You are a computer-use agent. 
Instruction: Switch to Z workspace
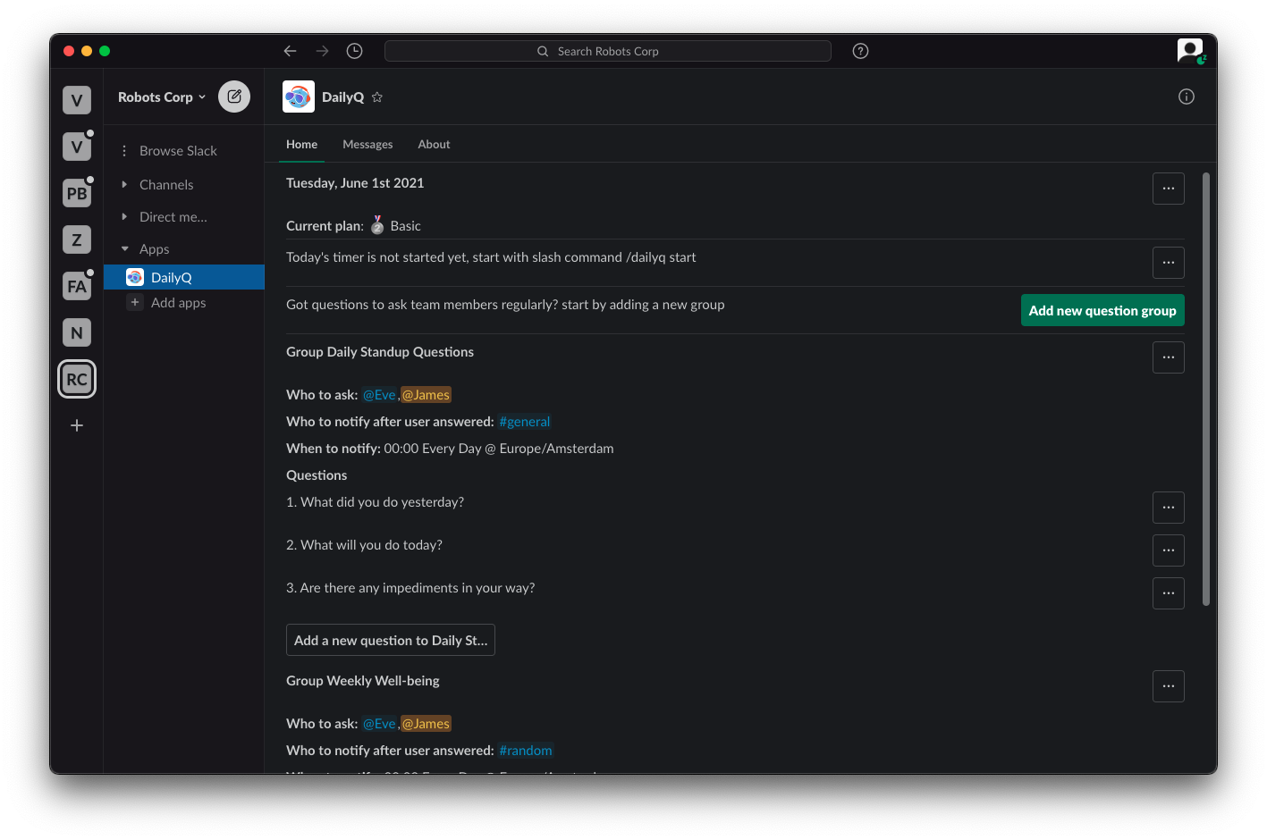coord(77,239)
